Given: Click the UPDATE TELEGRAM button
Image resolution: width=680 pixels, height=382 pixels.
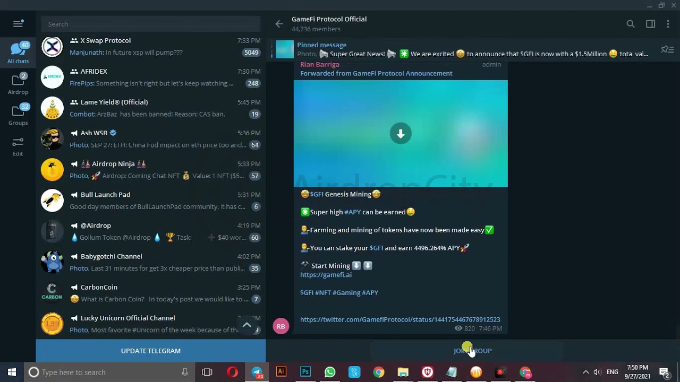Looking at the screenshot, I should (x=151, y=351).
